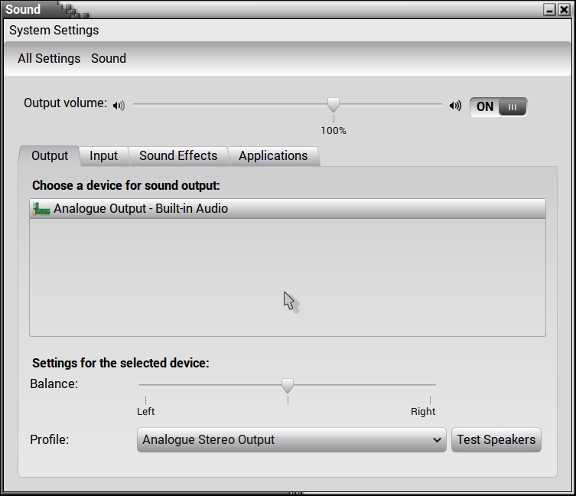The height and width of the screenshot is (496, 576).
Task: Go to the Sound Effects tab
Action: 178,155
